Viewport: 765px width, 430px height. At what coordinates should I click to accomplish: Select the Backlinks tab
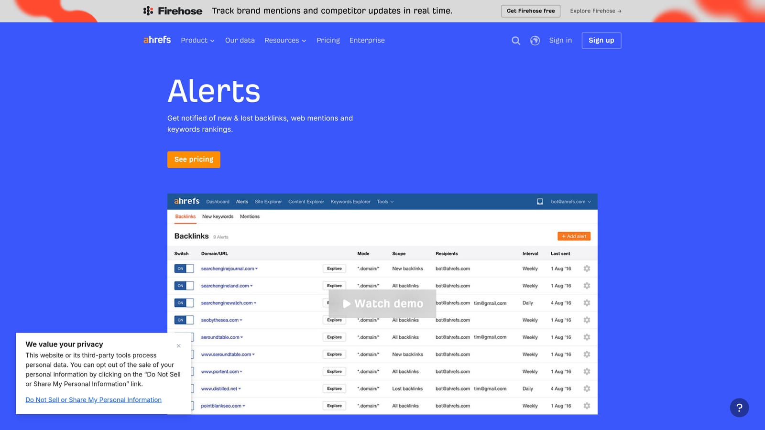click(x=186, y=216)
